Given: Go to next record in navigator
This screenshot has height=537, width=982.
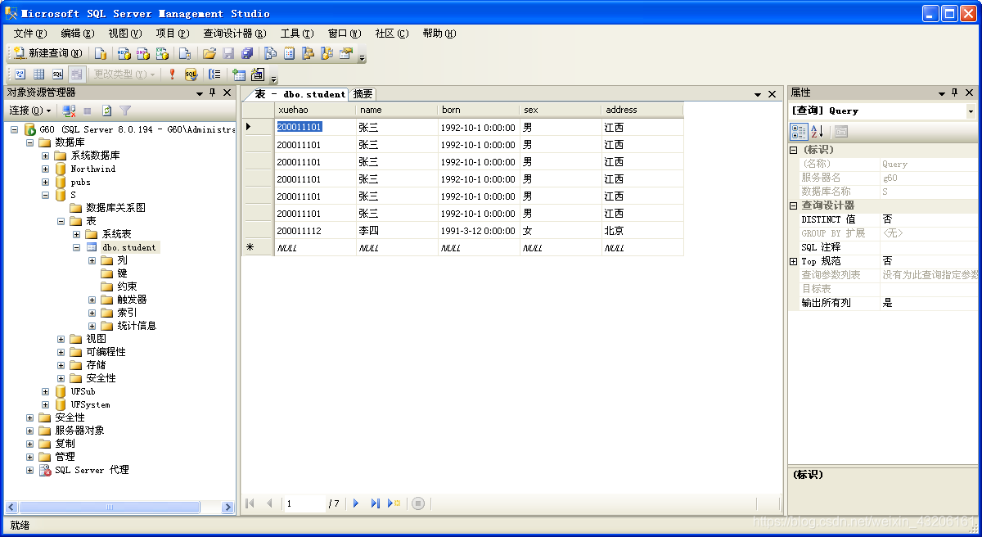Looking at the screenshot, I should click(356, 503).
